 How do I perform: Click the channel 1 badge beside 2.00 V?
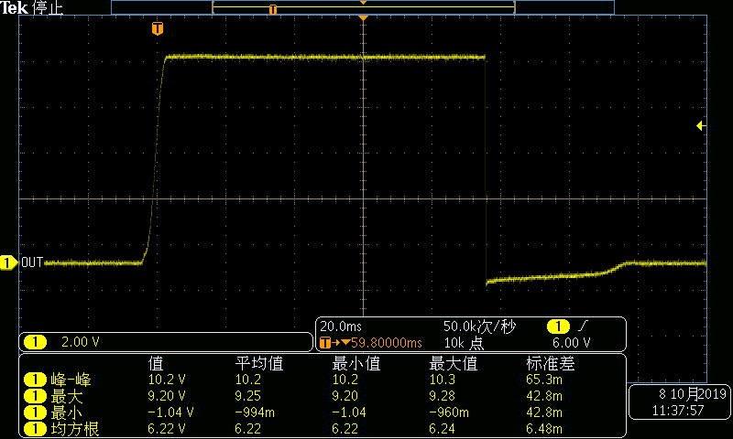[x=35, y=342]
